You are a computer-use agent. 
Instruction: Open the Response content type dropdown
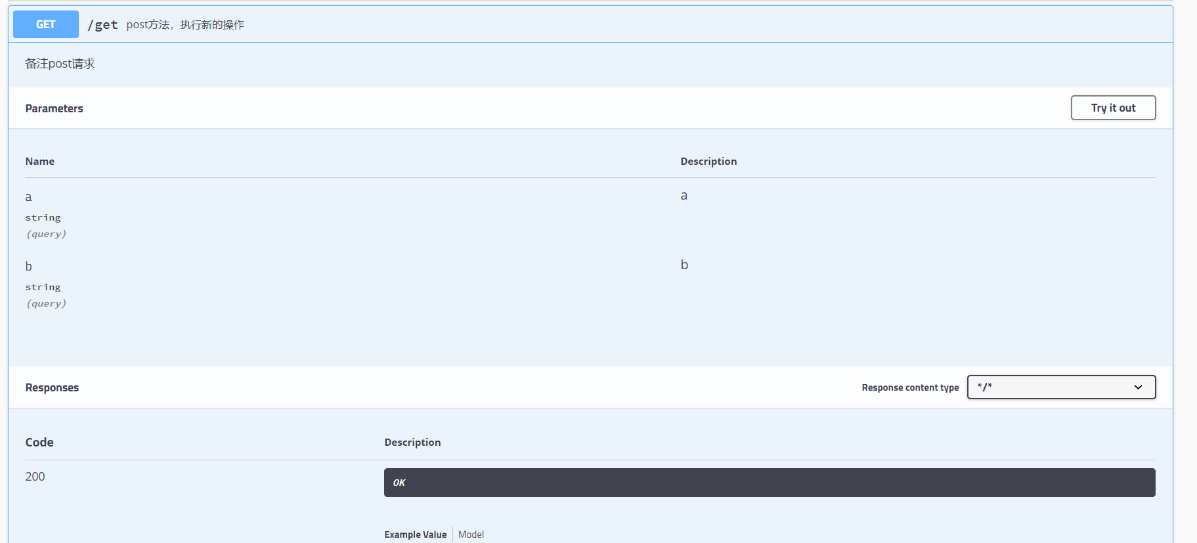point(1061,387)
